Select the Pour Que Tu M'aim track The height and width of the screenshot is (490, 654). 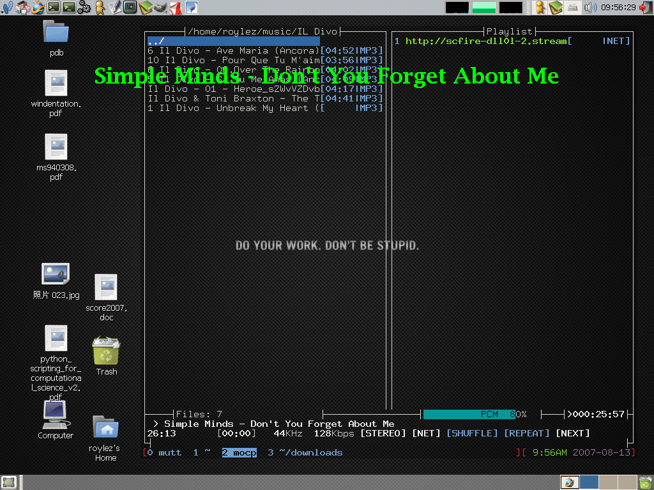[x=265, y=60]
